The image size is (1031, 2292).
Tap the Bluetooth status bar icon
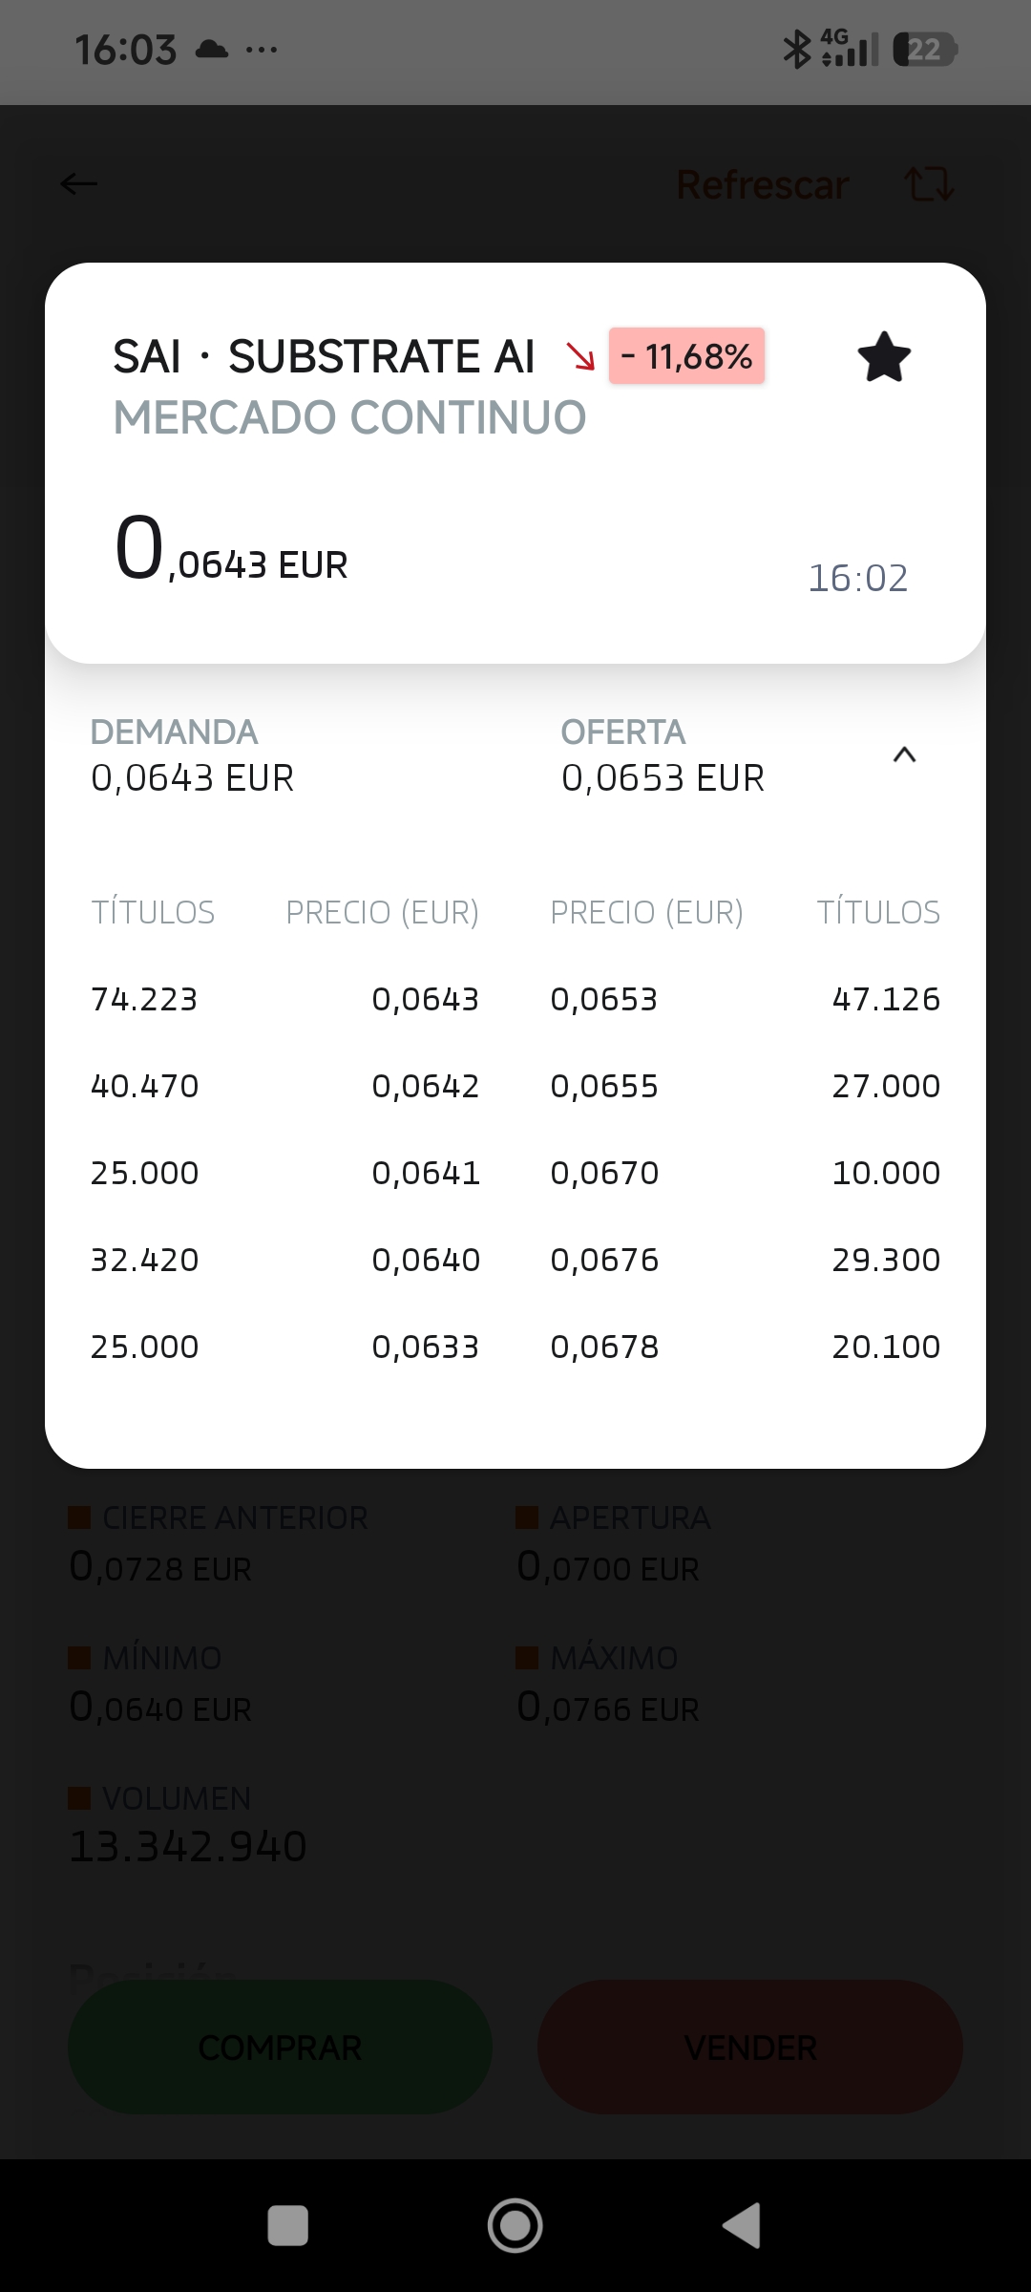796,49
